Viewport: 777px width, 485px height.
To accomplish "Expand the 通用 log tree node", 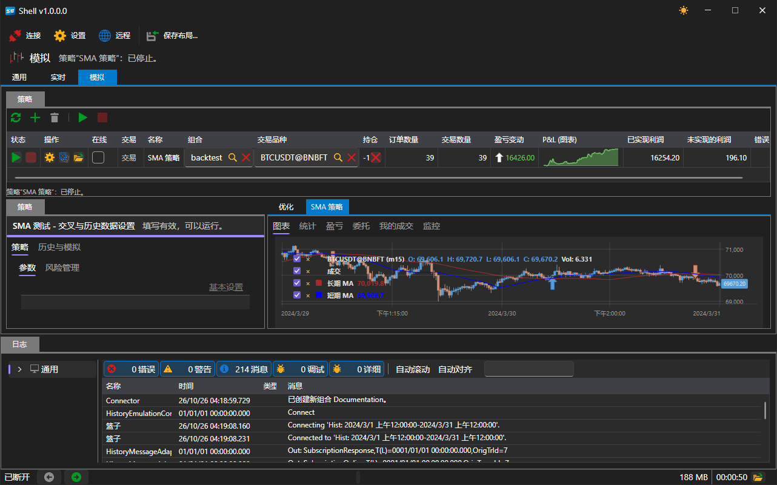I will click(19, 369).
